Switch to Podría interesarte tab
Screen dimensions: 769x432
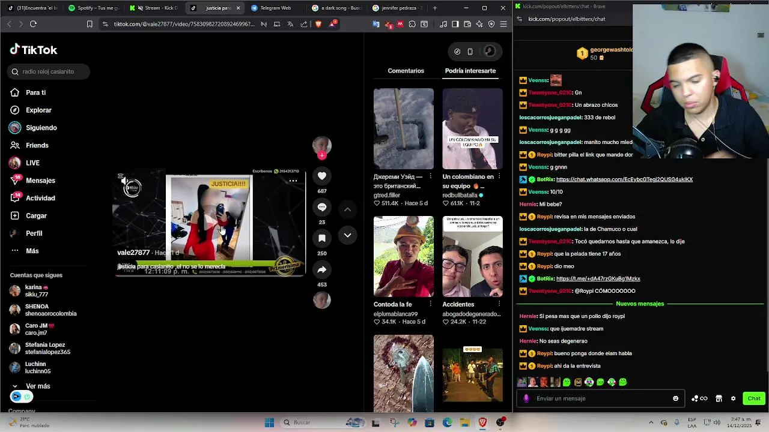coord(470,71)
